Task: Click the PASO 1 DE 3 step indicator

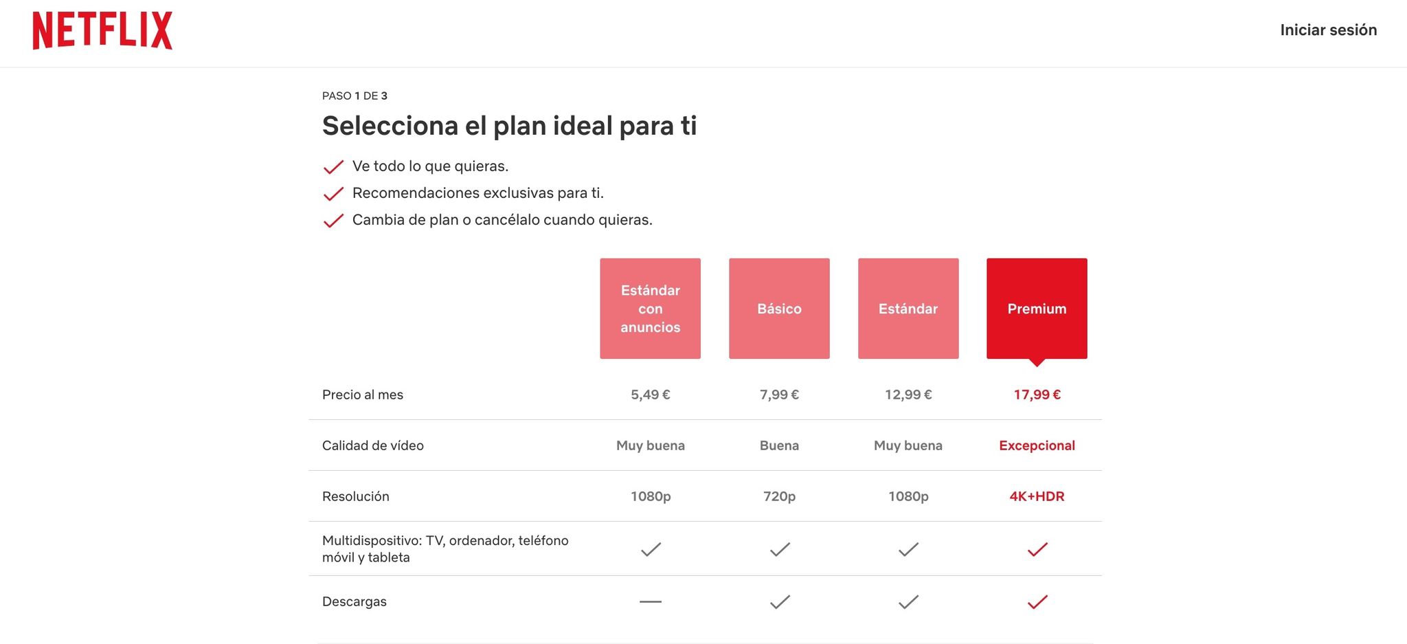Action: (354, 96)
